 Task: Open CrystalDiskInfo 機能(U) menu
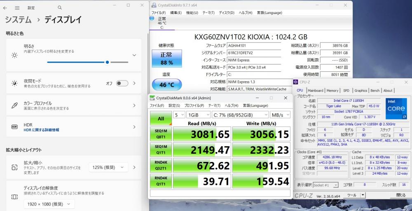[x=192, y=13]
